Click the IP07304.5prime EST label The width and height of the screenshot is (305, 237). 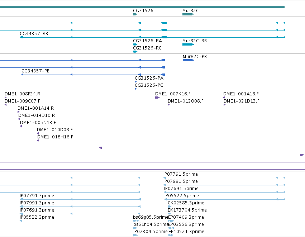pos(151,232)
